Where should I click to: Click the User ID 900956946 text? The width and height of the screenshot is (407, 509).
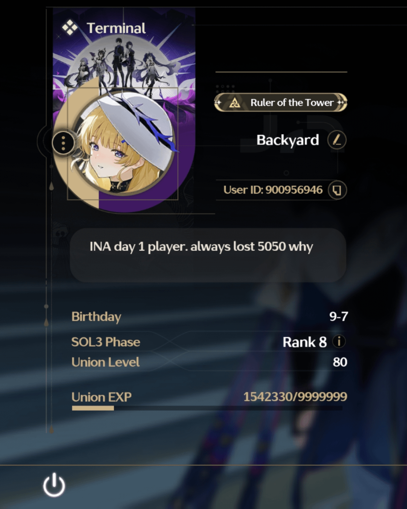tap(273, 190)
